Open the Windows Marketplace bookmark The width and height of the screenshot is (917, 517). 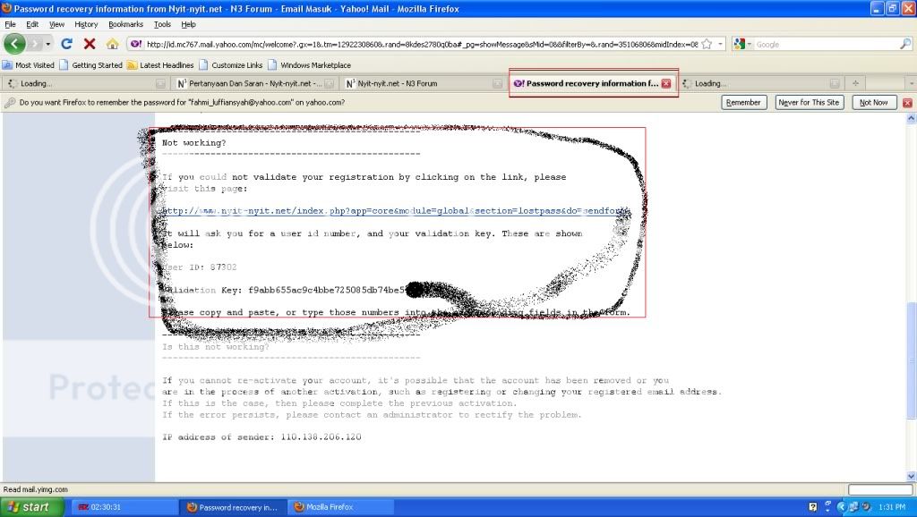click(309, 64)
